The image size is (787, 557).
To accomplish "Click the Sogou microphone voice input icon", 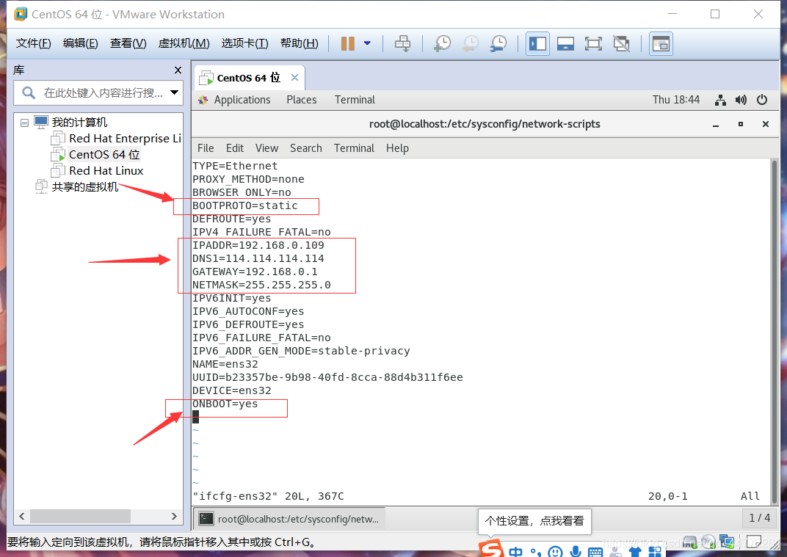I will (576, 551).
